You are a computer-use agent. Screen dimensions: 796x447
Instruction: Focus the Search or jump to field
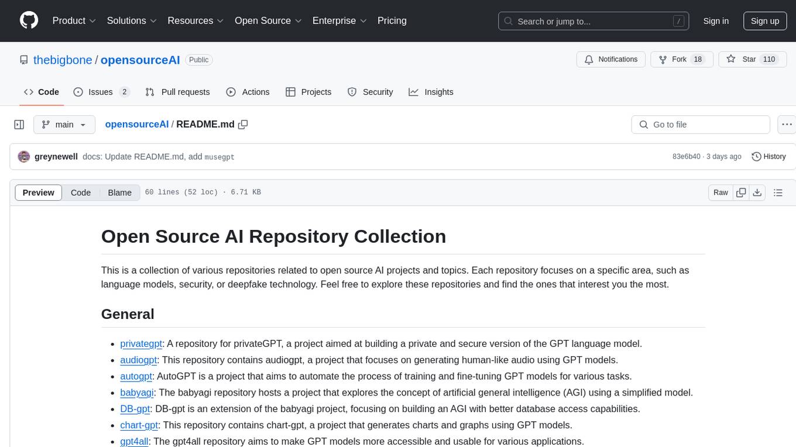(593, 21)
